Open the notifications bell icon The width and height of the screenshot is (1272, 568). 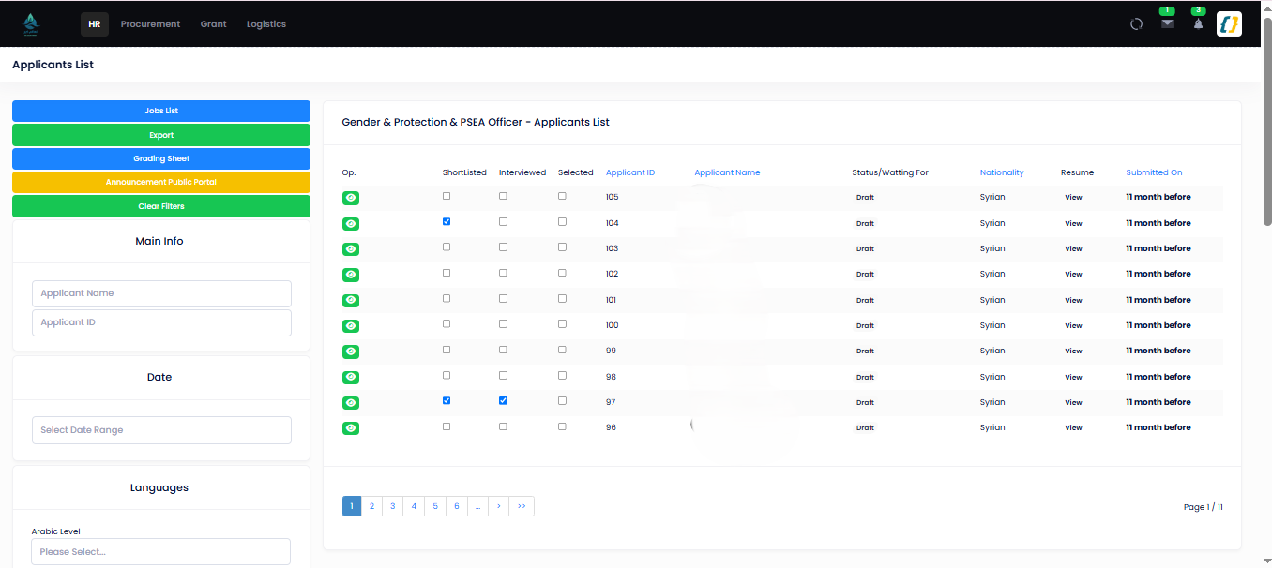coord(1198,24)
